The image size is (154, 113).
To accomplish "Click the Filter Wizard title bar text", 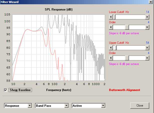I will [x=9, y=2].
